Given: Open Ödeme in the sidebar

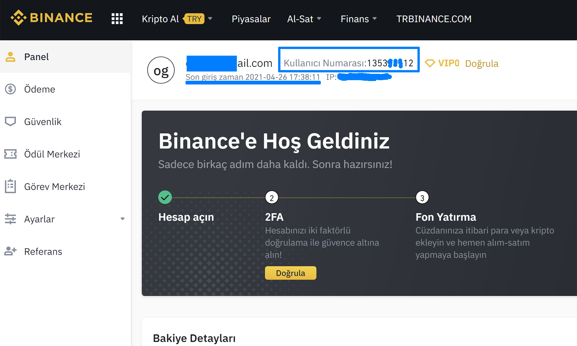Looking at the screenshot, I should point(65,89).
